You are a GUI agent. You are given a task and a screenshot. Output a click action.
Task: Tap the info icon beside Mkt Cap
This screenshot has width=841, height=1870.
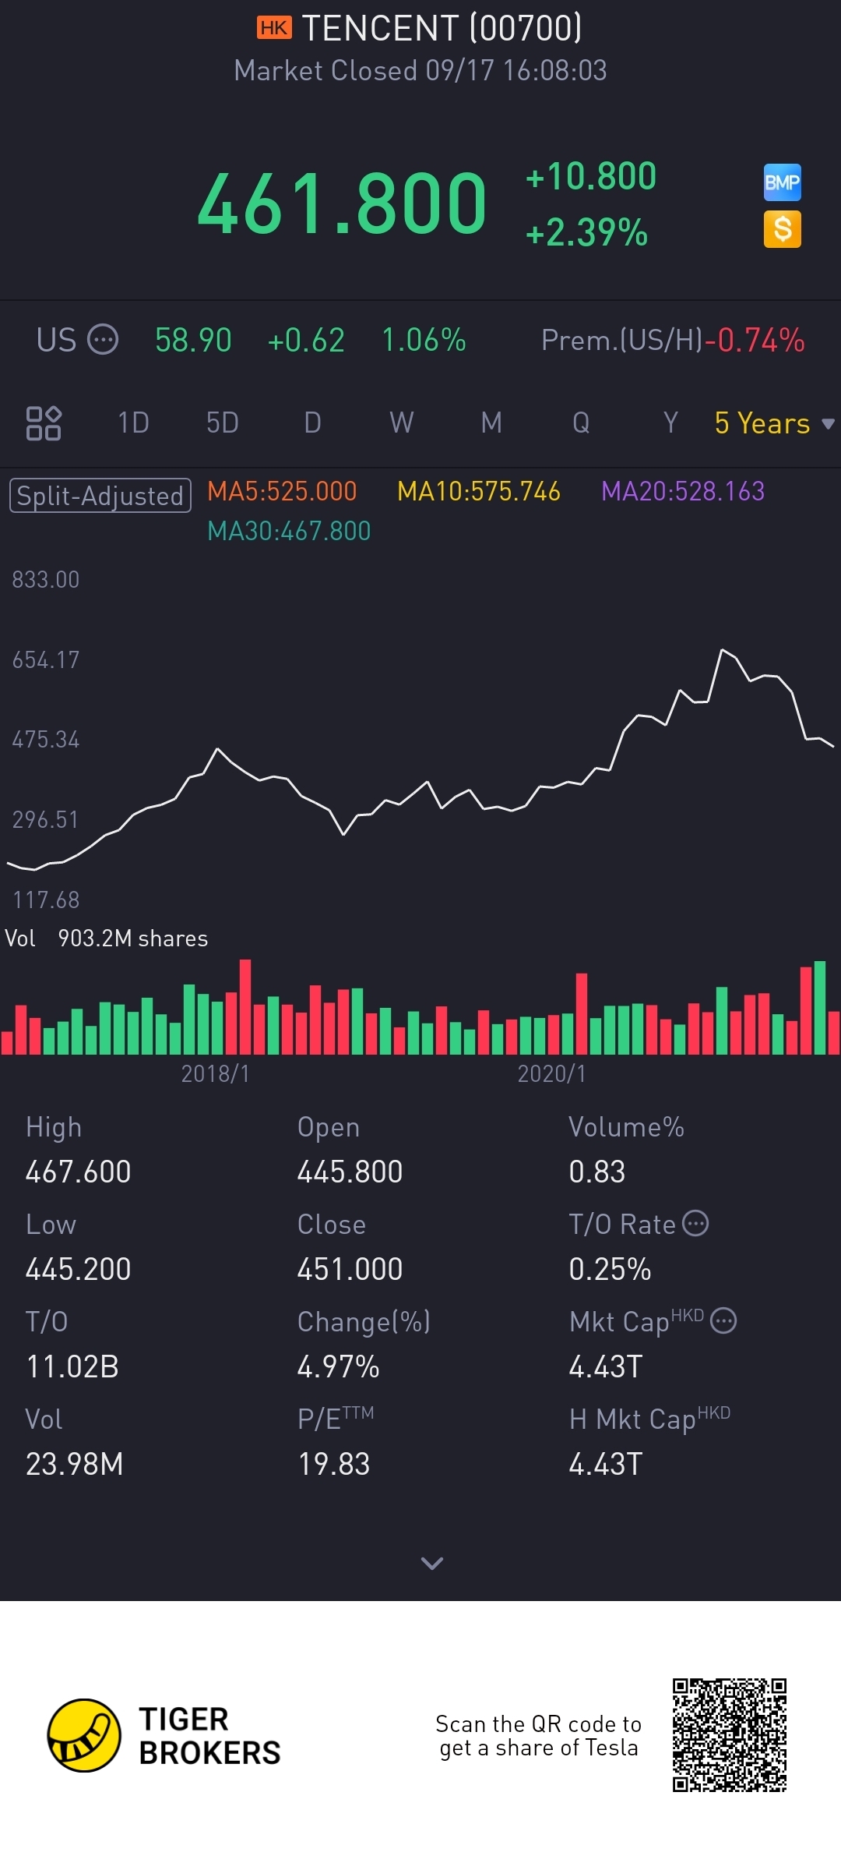(x=724, y=1320)
